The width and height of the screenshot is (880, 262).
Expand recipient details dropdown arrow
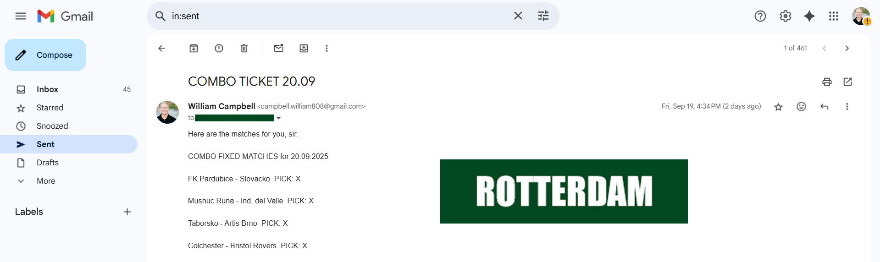278,118
